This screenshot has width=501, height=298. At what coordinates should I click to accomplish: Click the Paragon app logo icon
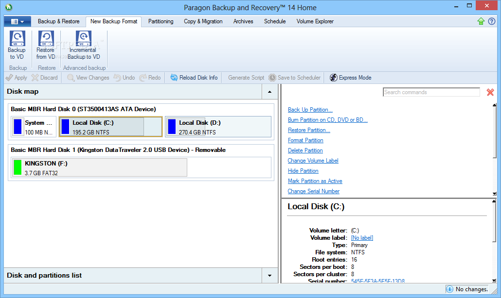tap(9, 7)
